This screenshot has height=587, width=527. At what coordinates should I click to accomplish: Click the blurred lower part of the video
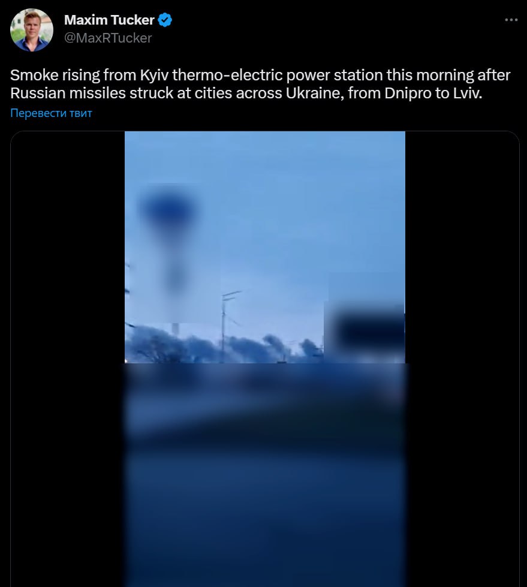click(264, 475)
